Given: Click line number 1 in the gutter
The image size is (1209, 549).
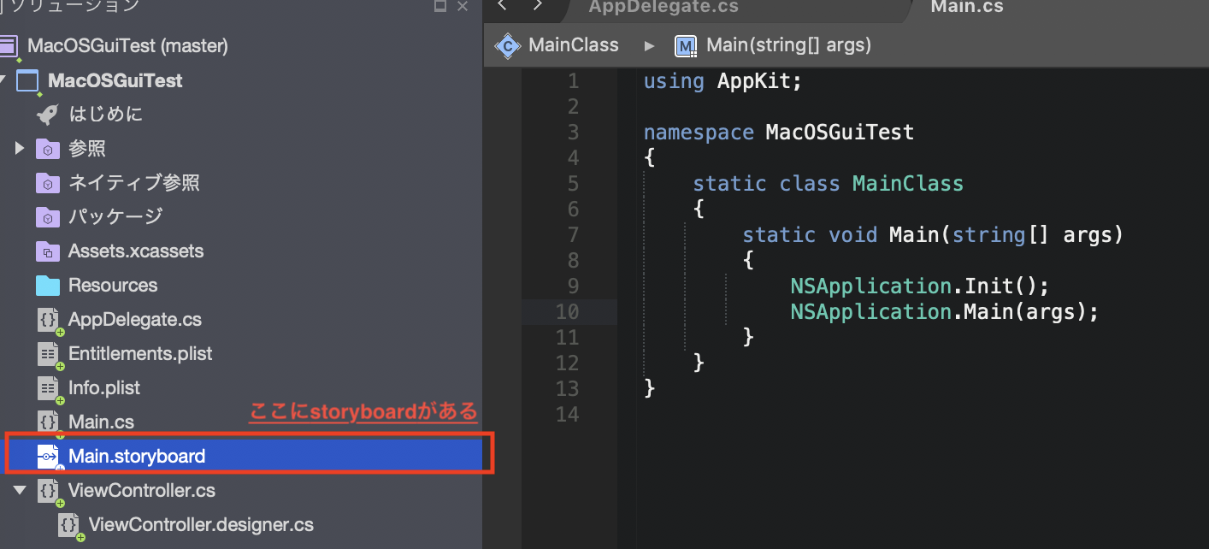Looking at the screenshot, I should coord(573,81).
